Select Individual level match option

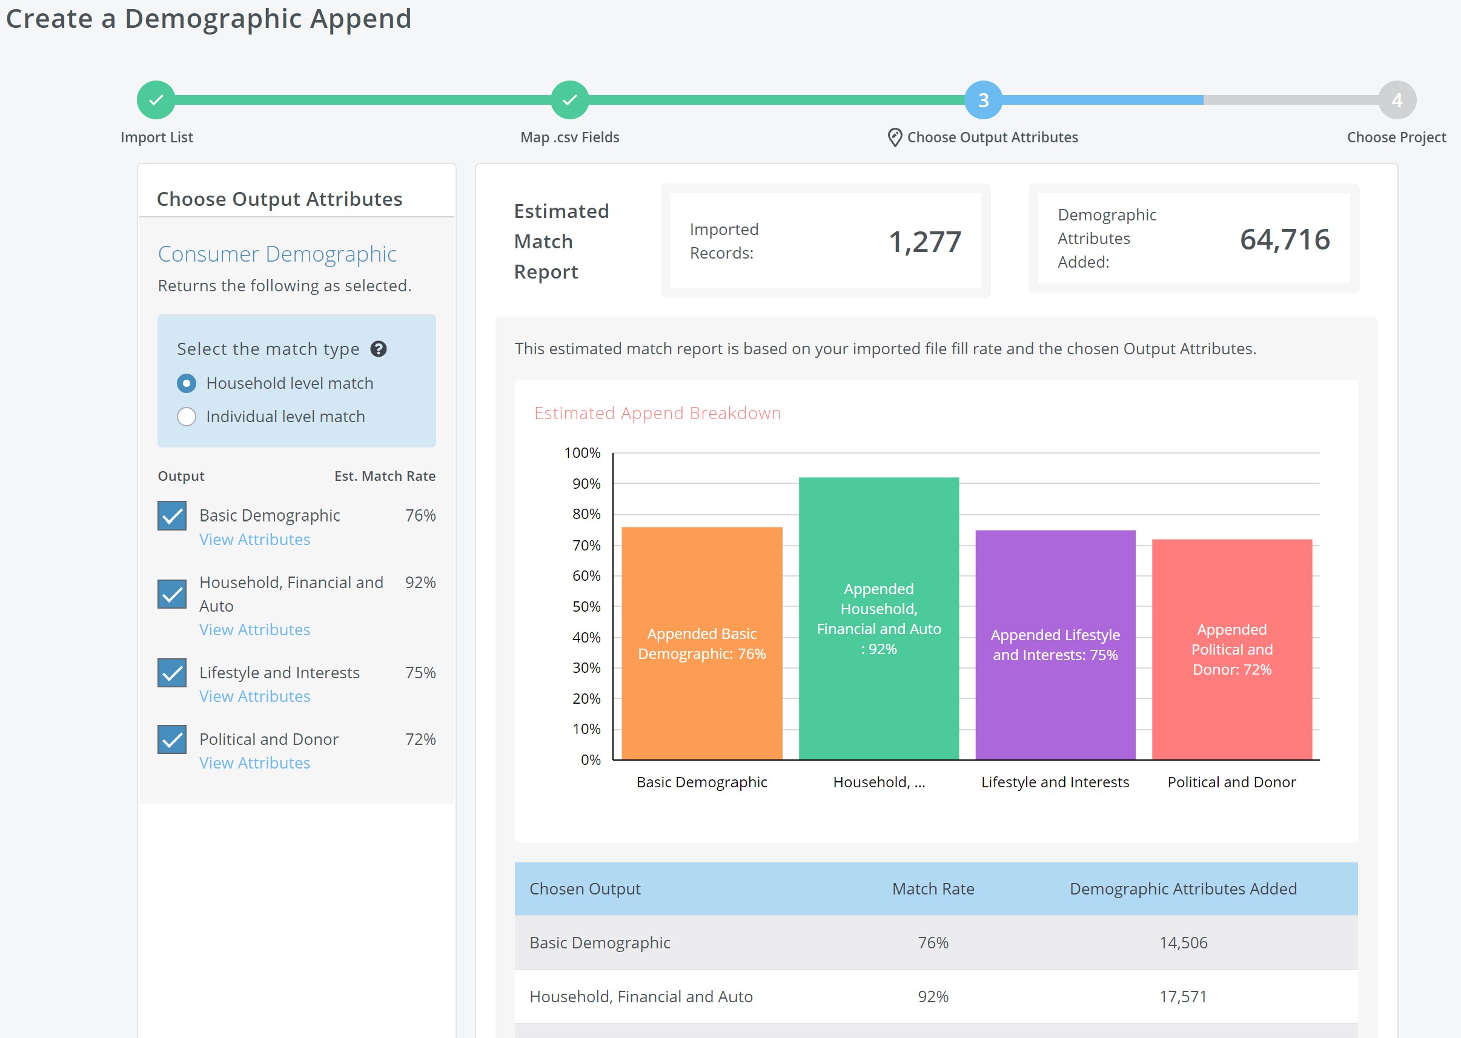coord(186,417)
